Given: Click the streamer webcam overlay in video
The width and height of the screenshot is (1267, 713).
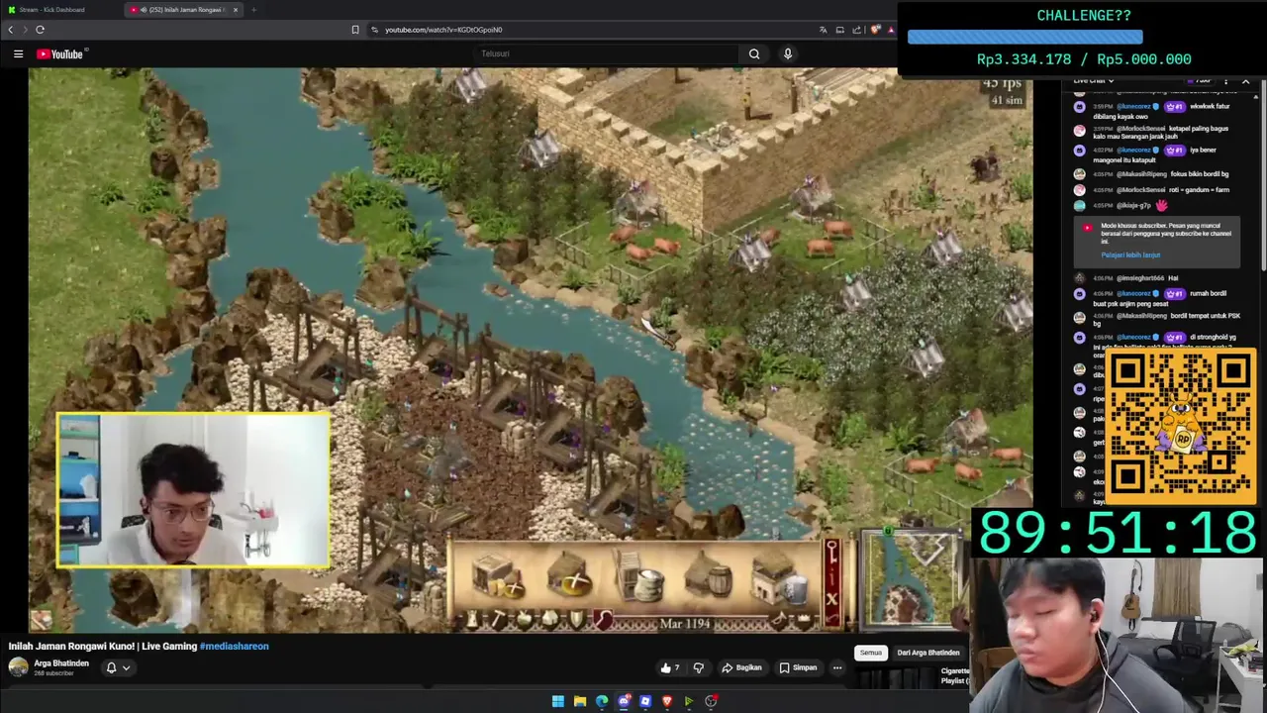Looking at the screenshot, I should (194, 490).
